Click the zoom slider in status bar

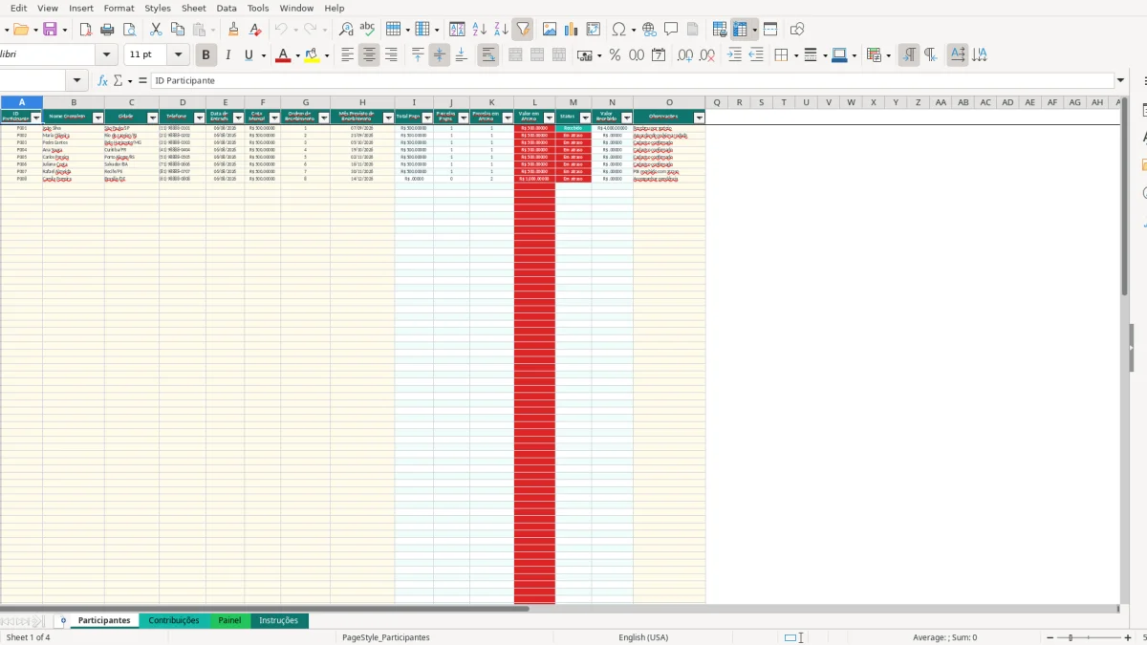click(1089, 637)
